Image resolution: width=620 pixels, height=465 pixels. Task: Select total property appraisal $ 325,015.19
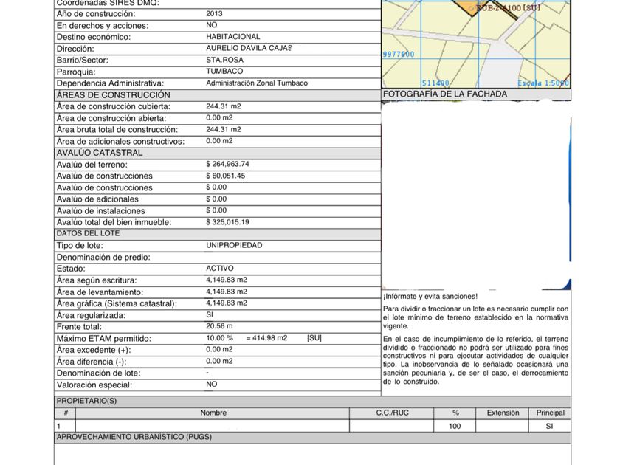[x=227, y=222]
